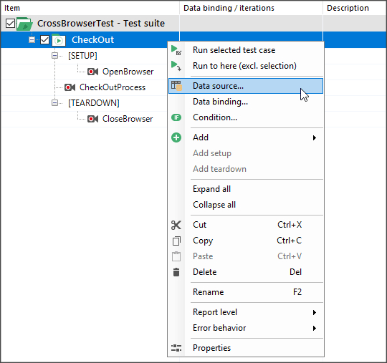Click the Ctrl+C shortcut text
The width and height of the screenshot is (387, 363).
point(290,241)
